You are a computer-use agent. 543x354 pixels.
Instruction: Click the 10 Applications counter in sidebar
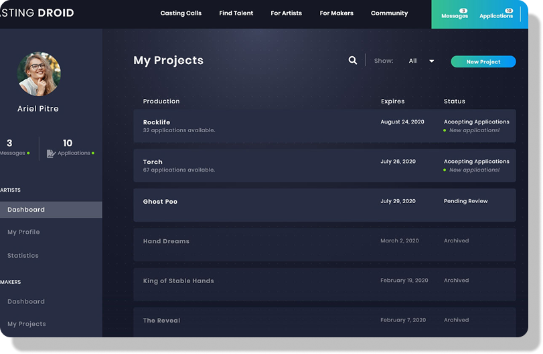pyautogui.click(x=71, y=147)
